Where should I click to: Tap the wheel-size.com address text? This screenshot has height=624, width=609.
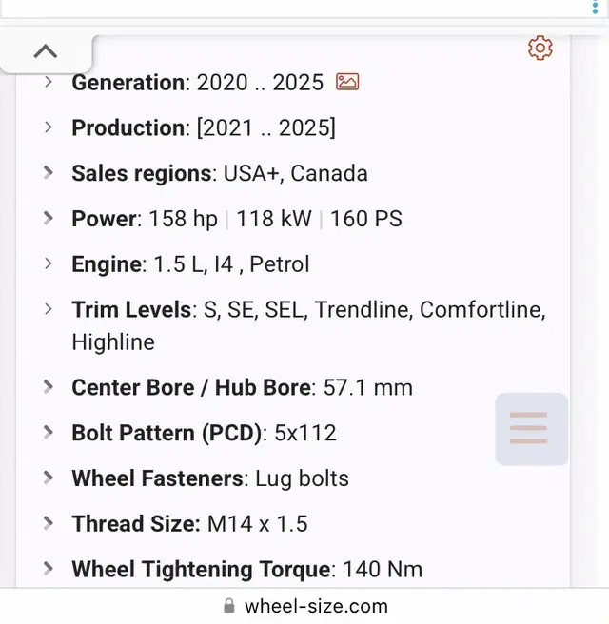click(316, 606)
